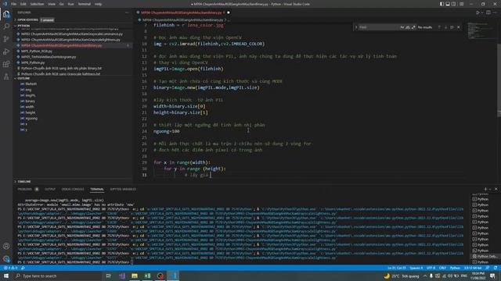Image resolution: width=501 pixels, height=281 pixels.
Task: Open the run button dropdown arrow
Action: coord(482,12)
